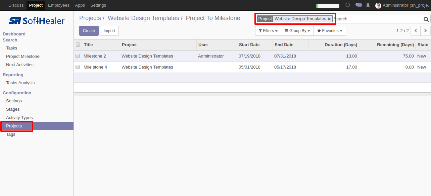Go to Projects breadcrumb

[90, 18]
